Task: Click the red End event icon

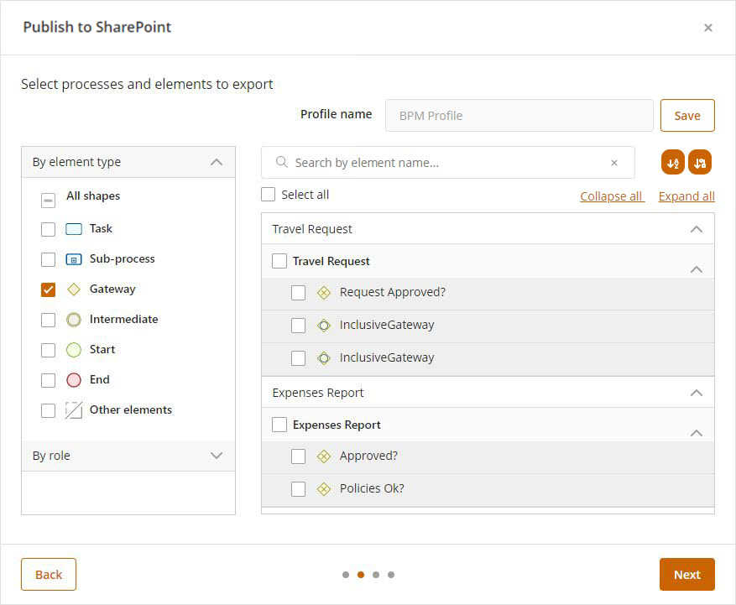Action: pos(74,380)
